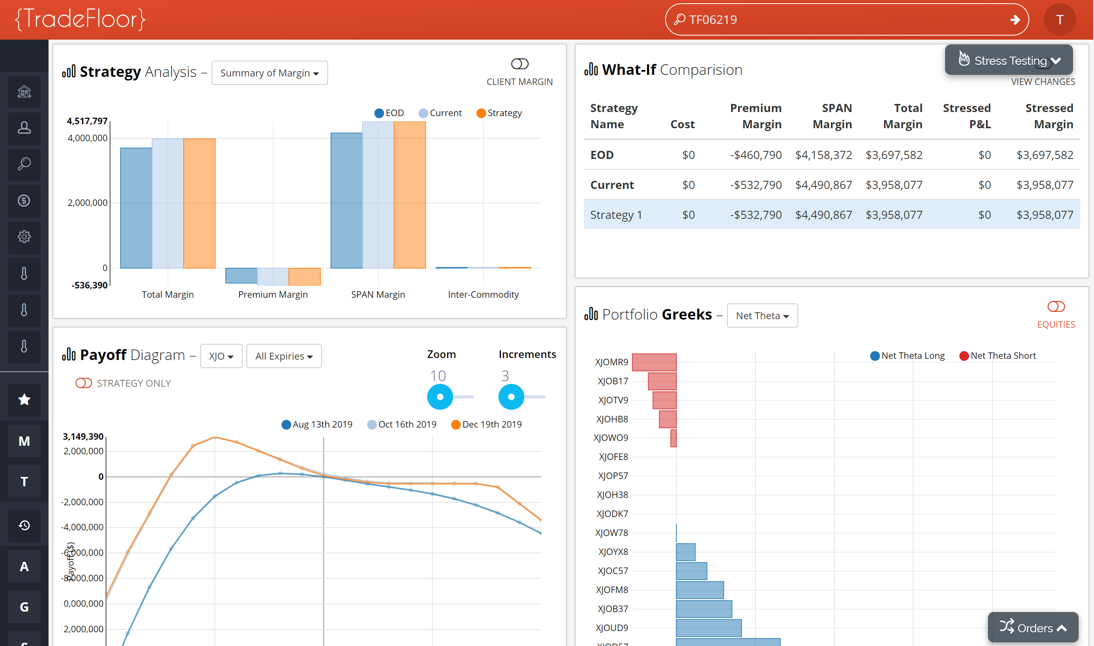Image resolution: width=1094 pixels, height=646 pixels.
Task: Click the Total Margin axis label
Action: 167,295
